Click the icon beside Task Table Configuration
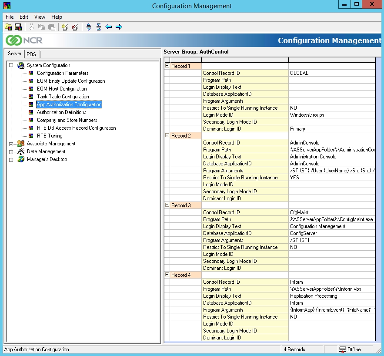The height and width of the screenshot is (356, 384). [x=31, y=97]
